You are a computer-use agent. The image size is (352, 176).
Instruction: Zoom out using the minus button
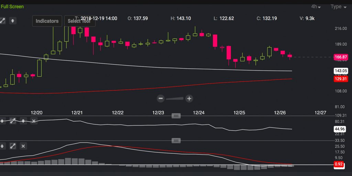161,99
